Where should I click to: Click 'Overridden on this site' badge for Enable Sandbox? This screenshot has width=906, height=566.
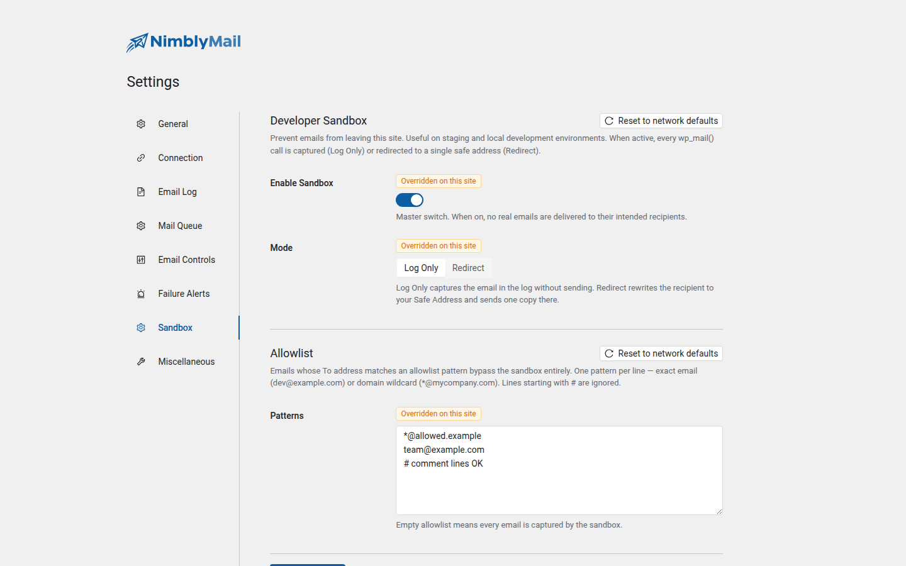click(x=439, y=181)
